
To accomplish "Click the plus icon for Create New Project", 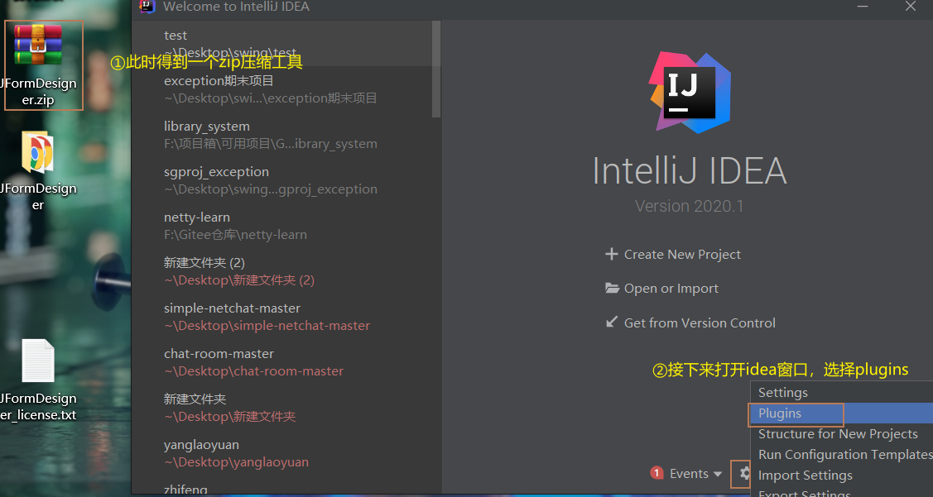I will (611, 254).
